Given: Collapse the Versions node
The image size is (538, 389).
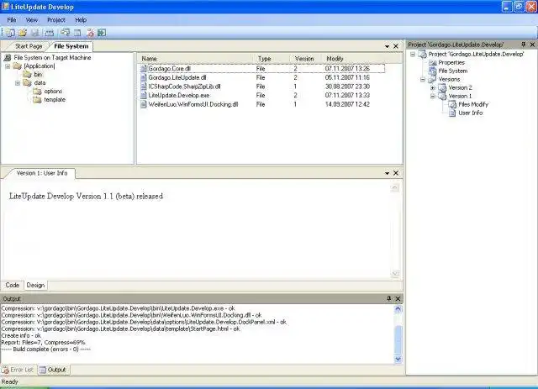Looking at the screenshot, I should point(423,79).
